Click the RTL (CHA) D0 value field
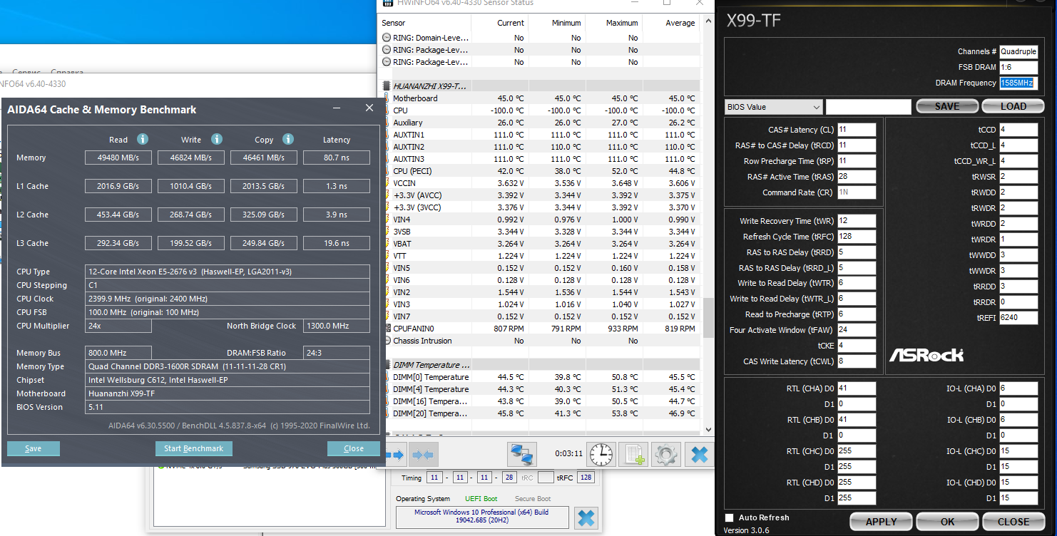This screenshot has height=536, width=1057. [x=856, y=388]
